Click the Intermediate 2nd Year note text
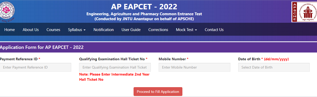Screen dimensions: 317x97 (115, 77)
